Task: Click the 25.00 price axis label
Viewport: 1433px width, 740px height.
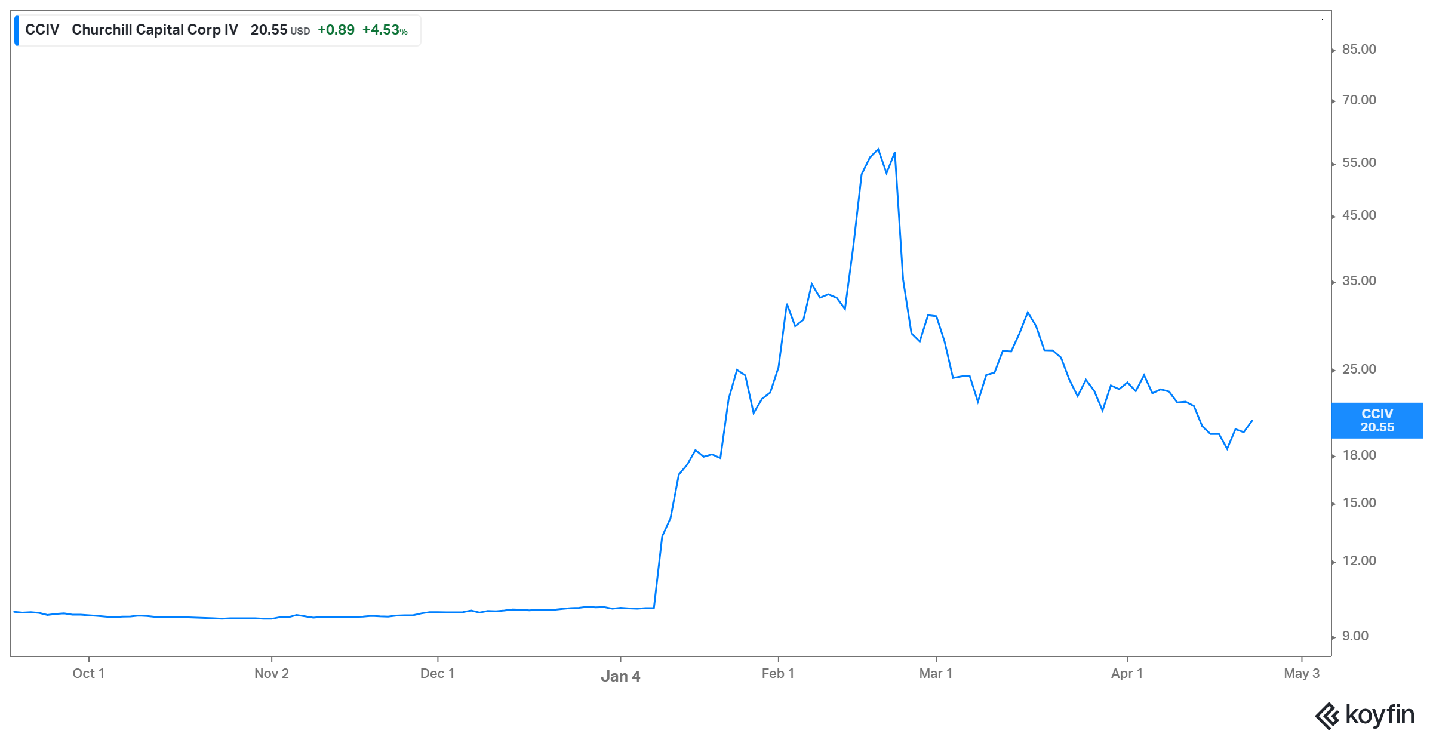Action: [x=1359, y=369]
